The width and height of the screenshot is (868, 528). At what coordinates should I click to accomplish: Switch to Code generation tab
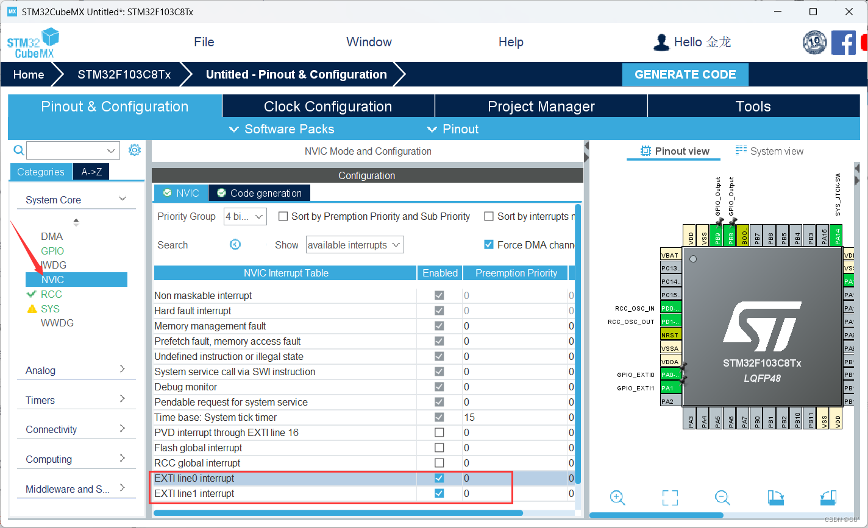[x=260, y=193]
